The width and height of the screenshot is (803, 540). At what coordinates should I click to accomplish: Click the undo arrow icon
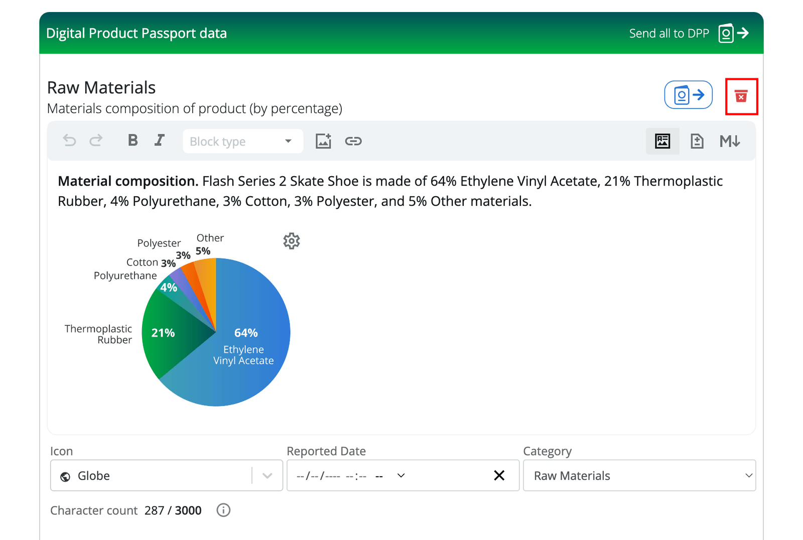coord(69,141)
